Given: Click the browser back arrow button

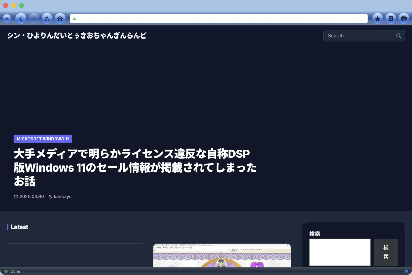Looking at the screenshot, I should click(21, 19).
